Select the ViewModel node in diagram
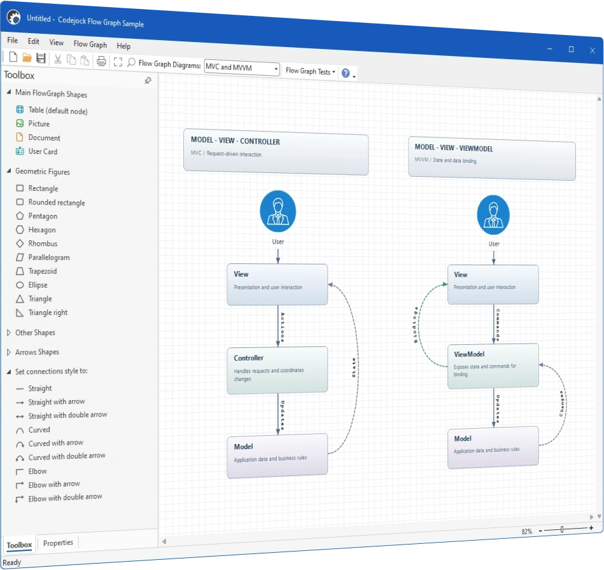Viewport: 604px width, 570px height. coord(493,366)
